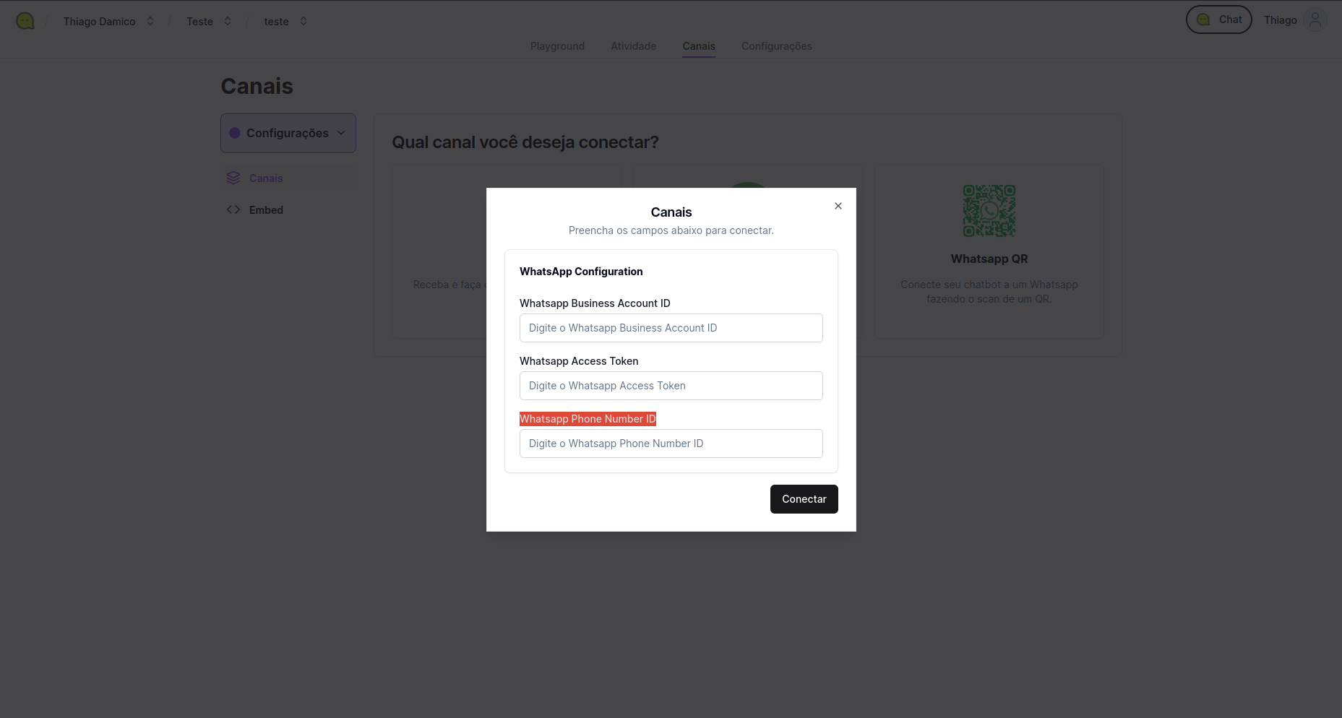Select the Whatsapp Phone Number ID input
Screen dimensions: 1342x718
click(x=671, y=444)
